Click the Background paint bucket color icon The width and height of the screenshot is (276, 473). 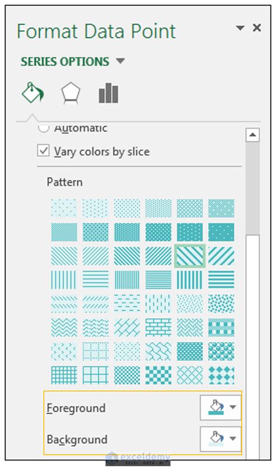click(x=216, y=439)
